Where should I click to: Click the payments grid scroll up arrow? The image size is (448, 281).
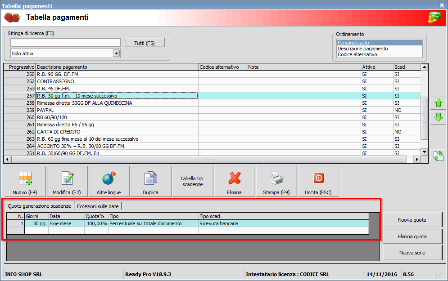pos(424,67)
